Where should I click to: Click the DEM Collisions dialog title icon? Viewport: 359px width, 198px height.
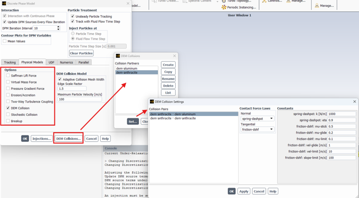(118, 56)
